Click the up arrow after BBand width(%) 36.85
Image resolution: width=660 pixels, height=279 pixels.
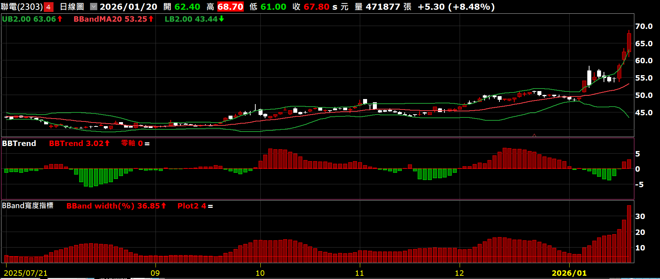pos(163,206)
